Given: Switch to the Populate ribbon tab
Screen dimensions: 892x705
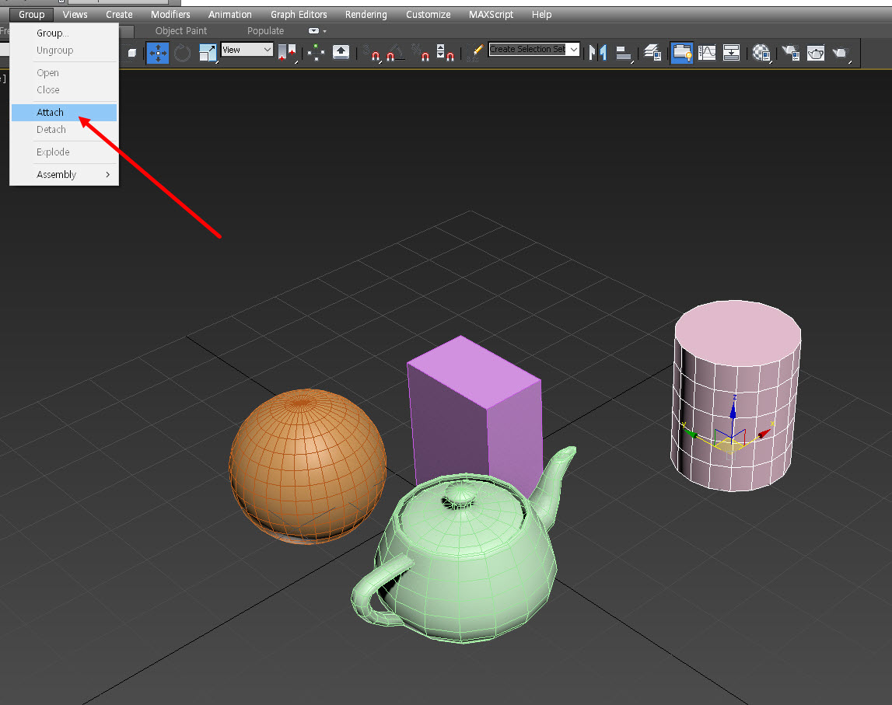Looking at the screenshot, I should tap(265, 30).
